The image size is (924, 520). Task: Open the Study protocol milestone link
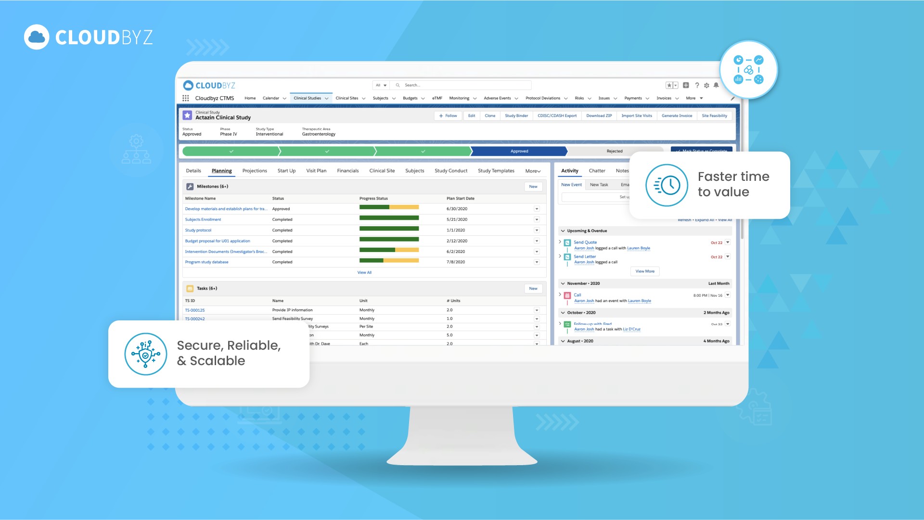[x=198, y=230]
